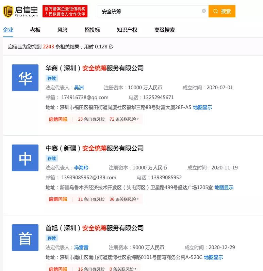This screenshot has height=271, width=263.
Task: Open the 招投标 tab
Action: pos(92,30)
